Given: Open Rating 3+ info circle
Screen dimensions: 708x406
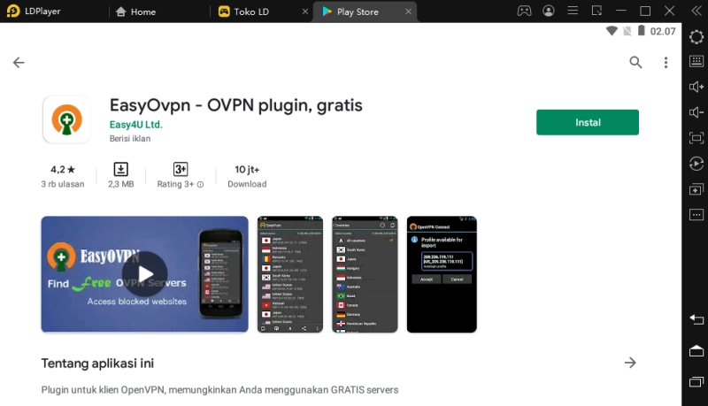Looking at the screenshot, I should [x=200, y=185].
